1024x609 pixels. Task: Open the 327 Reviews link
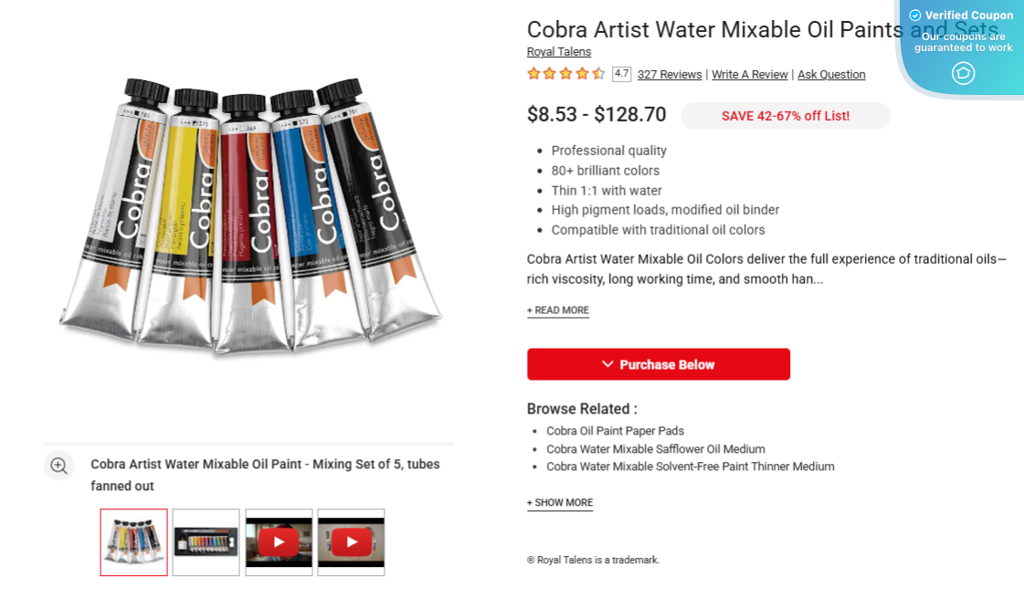pos(670,75)
